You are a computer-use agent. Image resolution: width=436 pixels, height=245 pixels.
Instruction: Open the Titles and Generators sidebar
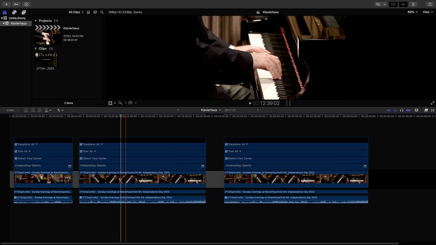coord(24,12)
